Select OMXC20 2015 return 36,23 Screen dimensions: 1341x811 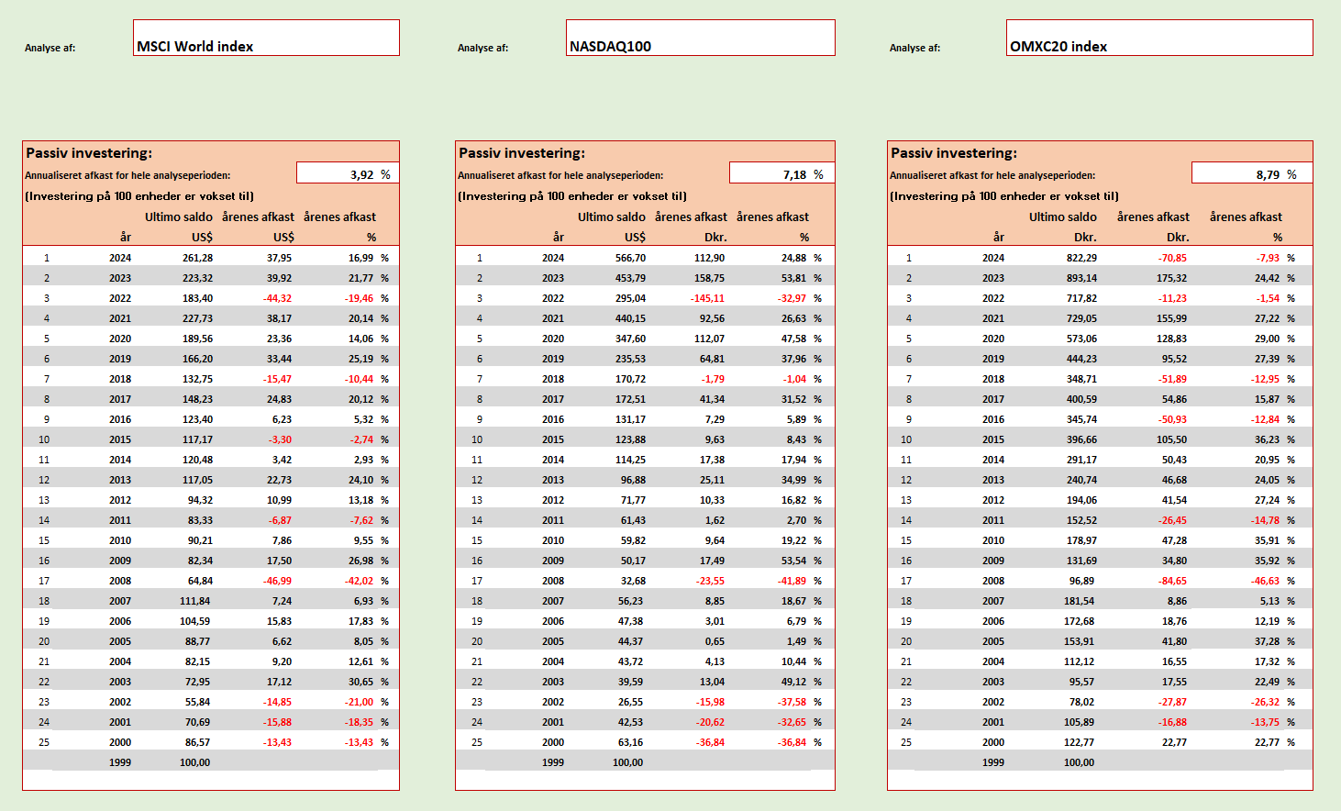tap(1267, 439)
